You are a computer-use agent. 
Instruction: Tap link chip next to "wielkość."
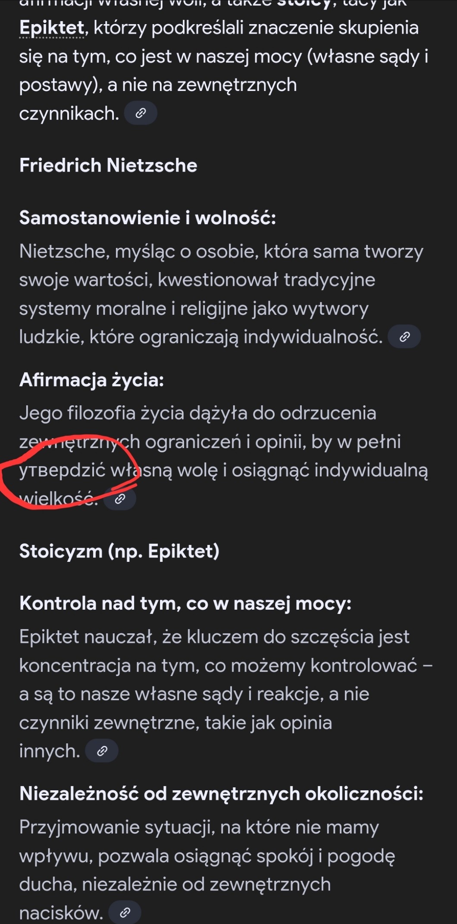120,499
